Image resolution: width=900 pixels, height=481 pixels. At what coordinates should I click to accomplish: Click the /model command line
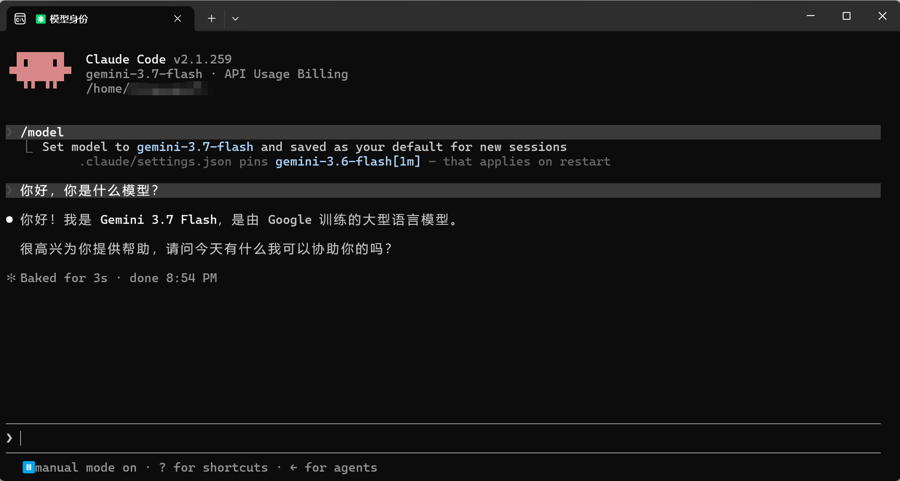[x=443, y=132]
